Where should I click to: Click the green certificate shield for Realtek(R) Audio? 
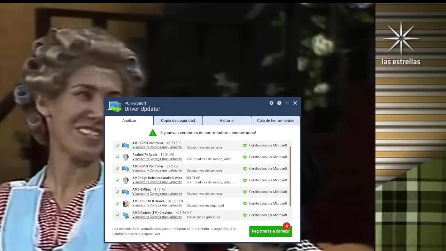(x=245, y=157)
